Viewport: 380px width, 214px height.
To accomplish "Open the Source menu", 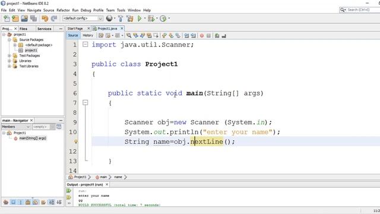I will [x=49, y=10].
